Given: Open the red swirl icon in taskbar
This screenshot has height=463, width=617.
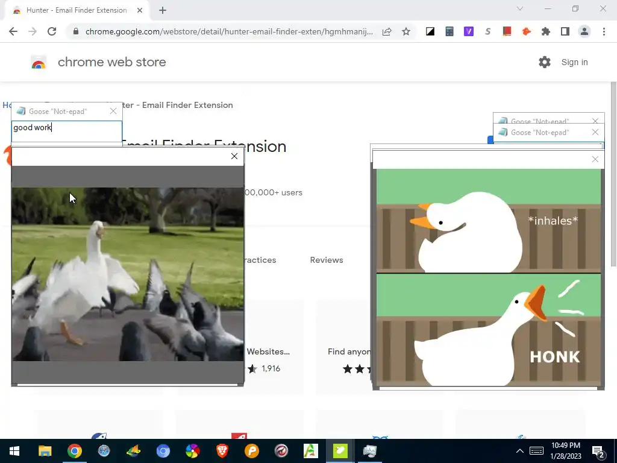Looking at the screenshot, I should point(281,451).
